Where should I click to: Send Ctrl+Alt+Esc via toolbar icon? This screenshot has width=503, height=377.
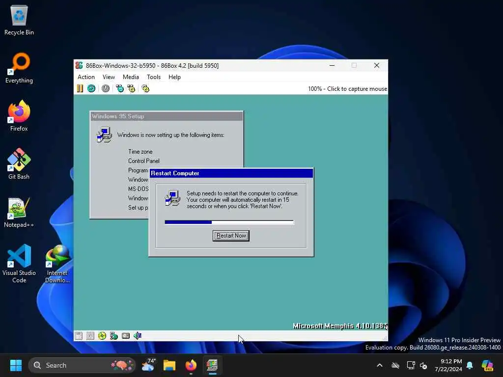(x=131, y=88)
